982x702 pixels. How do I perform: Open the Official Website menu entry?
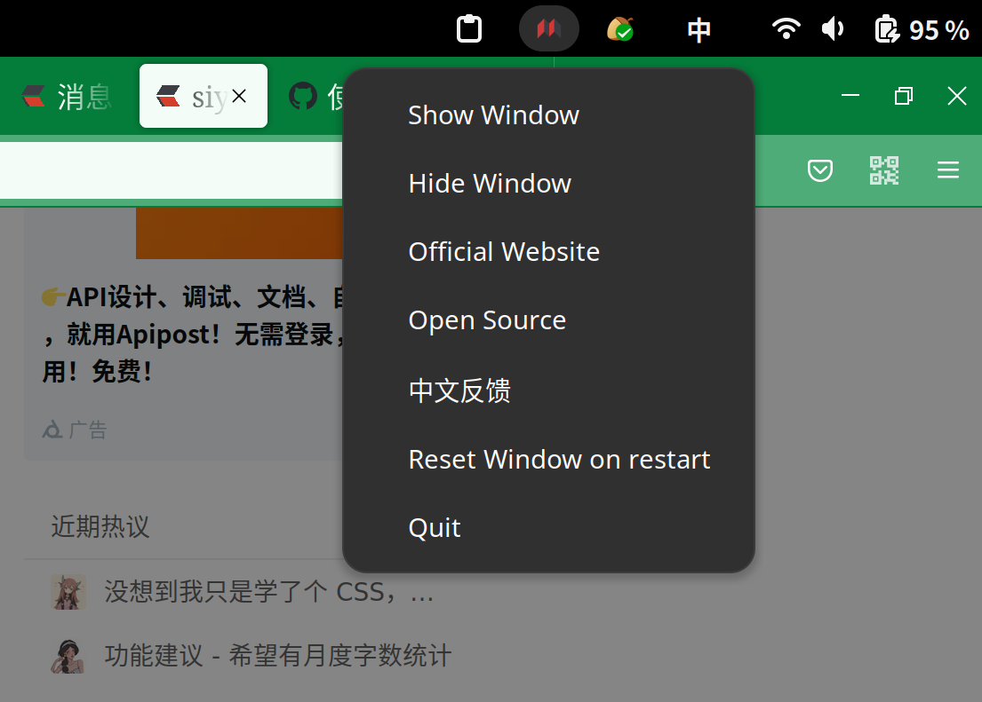coord(504,251)
